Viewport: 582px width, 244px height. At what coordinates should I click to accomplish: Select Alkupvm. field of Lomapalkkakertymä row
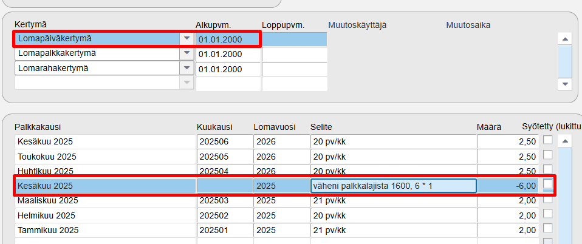[228, 54]
